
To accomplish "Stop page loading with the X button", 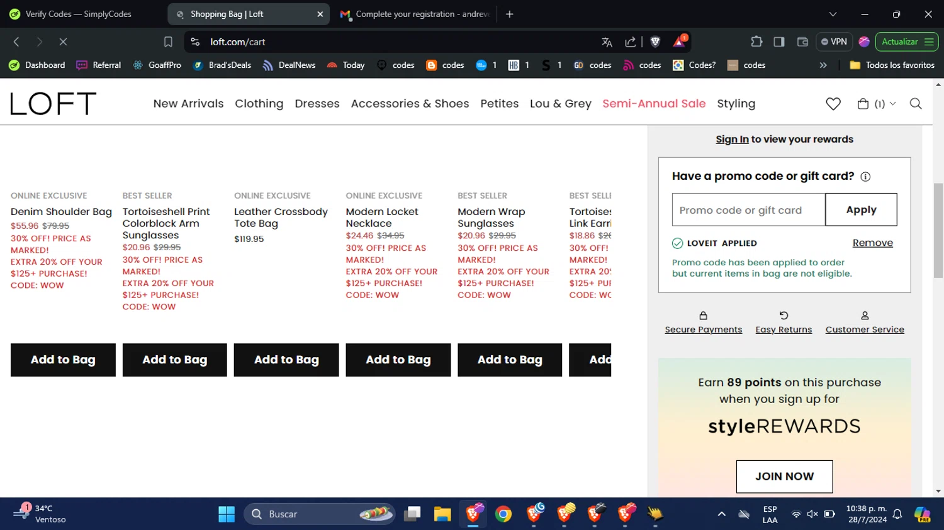I will [x=63, y=41].
